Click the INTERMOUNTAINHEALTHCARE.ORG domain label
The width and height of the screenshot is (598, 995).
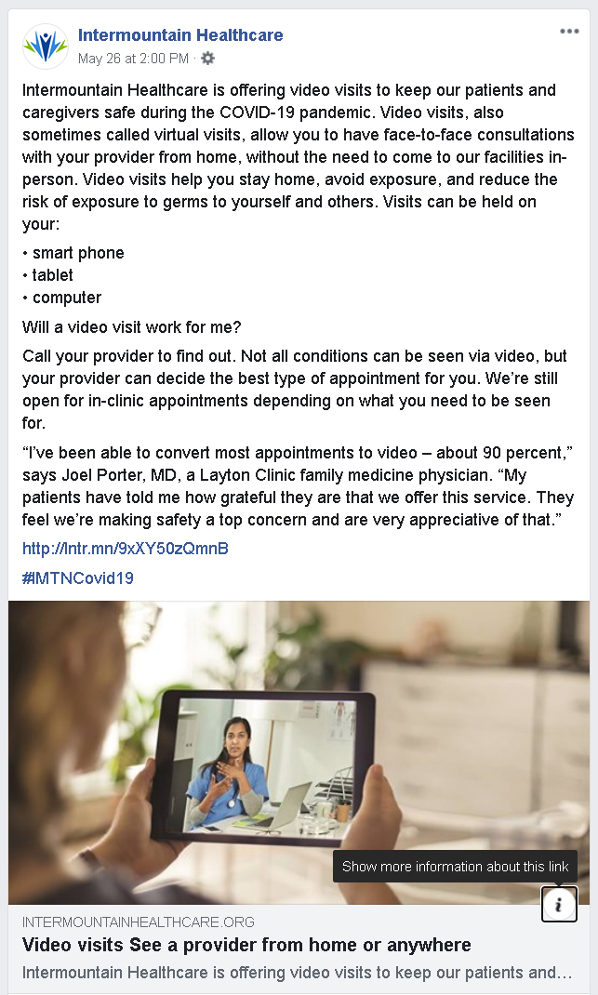pyautogui.click(x=139, y=922)
